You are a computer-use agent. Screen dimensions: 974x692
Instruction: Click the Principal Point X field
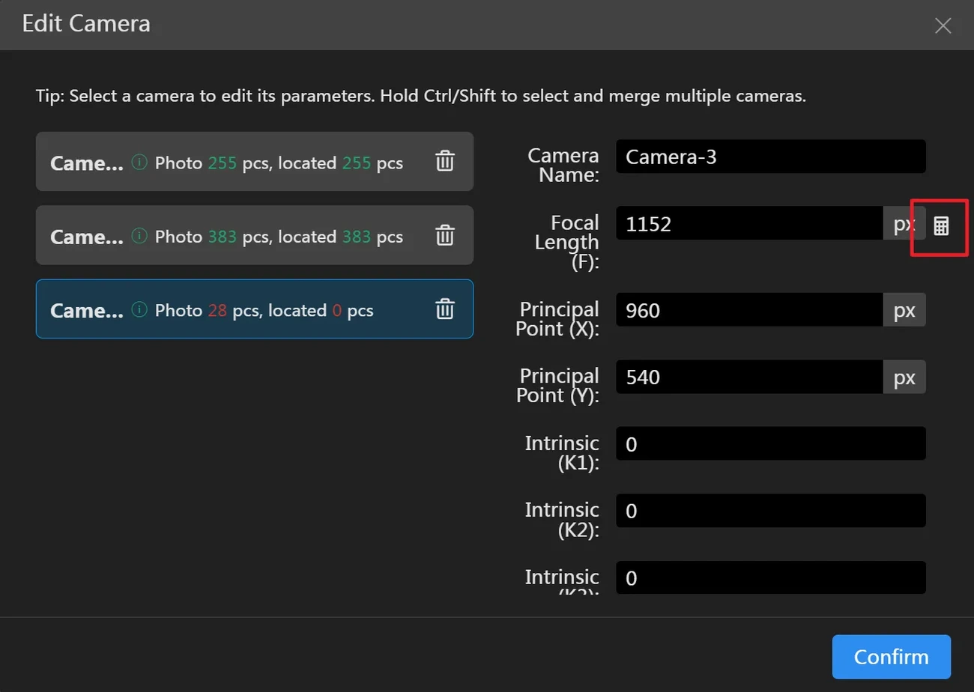(749, 310)
